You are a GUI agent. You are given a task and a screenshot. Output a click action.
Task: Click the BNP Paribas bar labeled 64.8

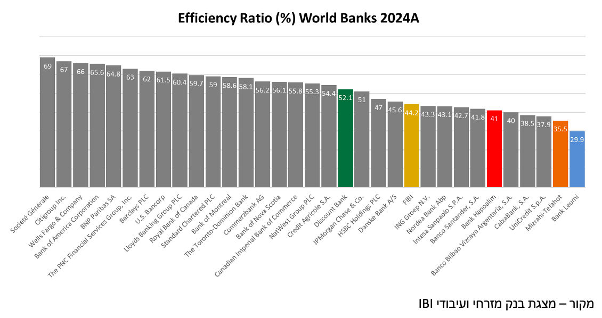pyautogui.click(x=113, y=127)
